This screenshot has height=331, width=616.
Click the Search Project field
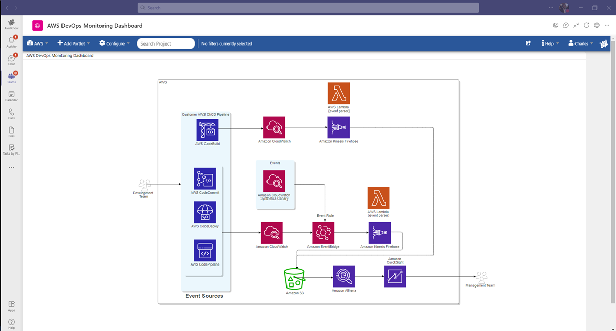(166, 43)
